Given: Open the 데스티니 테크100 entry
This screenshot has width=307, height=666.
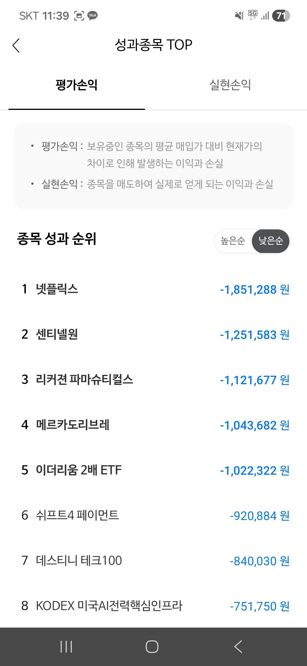Looking at the screenshot, I should point(153,561).
